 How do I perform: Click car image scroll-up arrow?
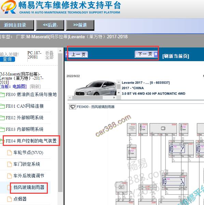point(119,82)
